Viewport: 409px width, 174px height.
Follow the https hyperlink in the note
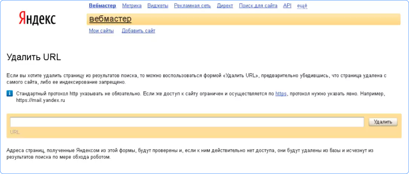coord(281,94)
